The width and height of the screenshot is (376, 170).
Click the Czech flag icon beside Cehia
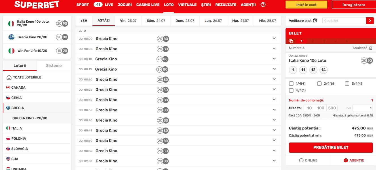tap(8, 98)
